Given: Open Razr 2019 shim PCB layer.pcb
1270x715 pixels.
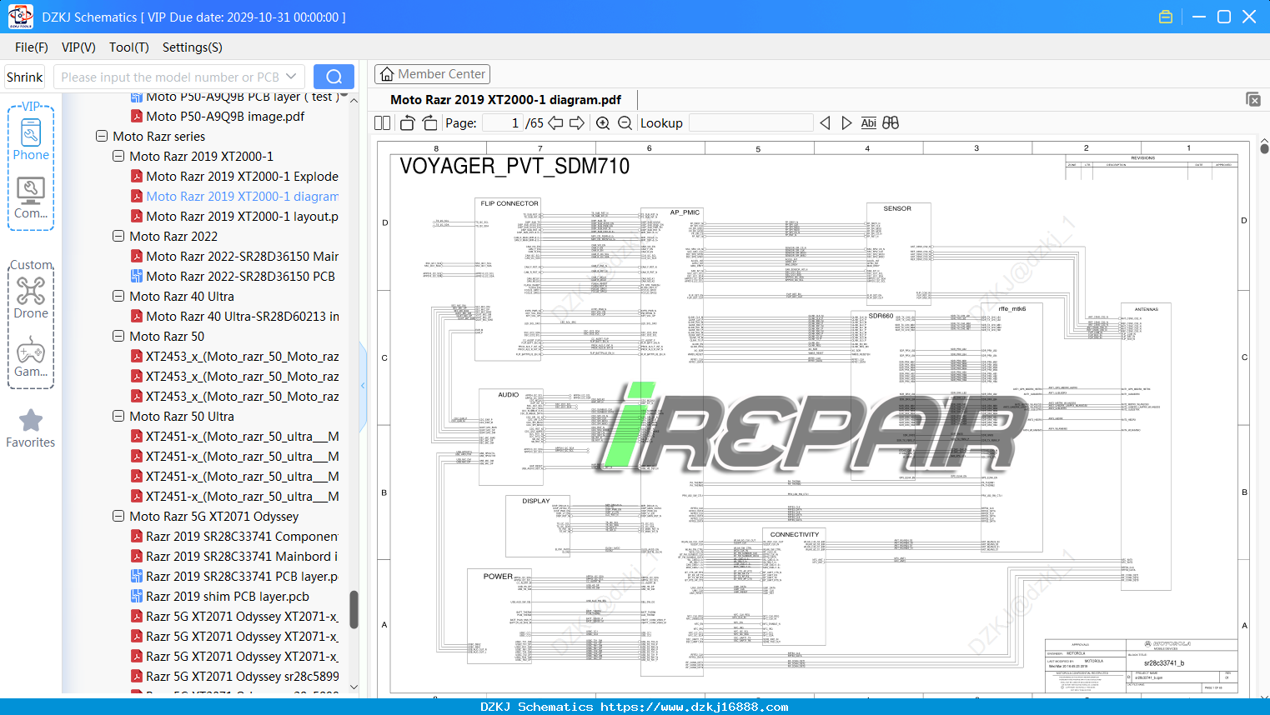Looking at the screenshot, I should coord(220,596).
